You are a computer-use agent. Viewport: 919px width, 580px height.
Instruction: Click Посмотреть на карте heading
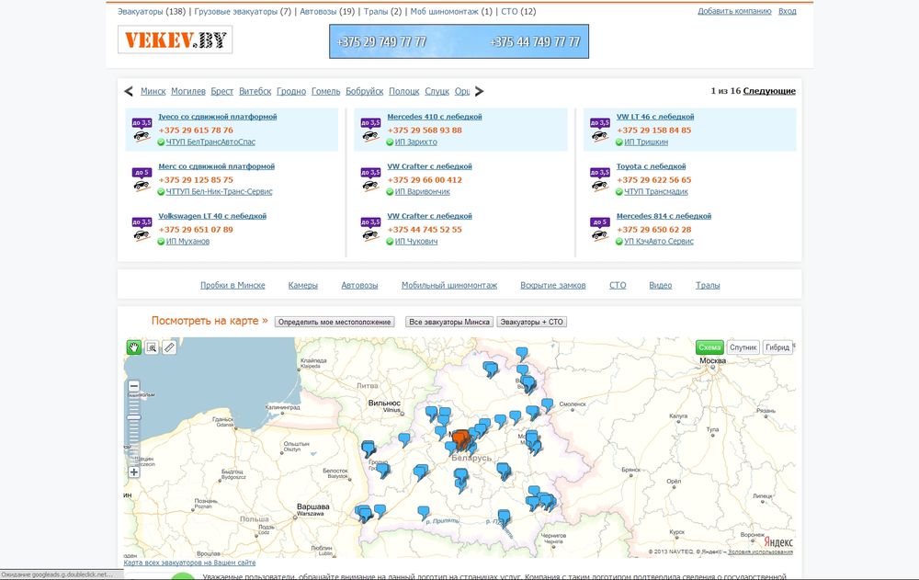tap(210, 321)
